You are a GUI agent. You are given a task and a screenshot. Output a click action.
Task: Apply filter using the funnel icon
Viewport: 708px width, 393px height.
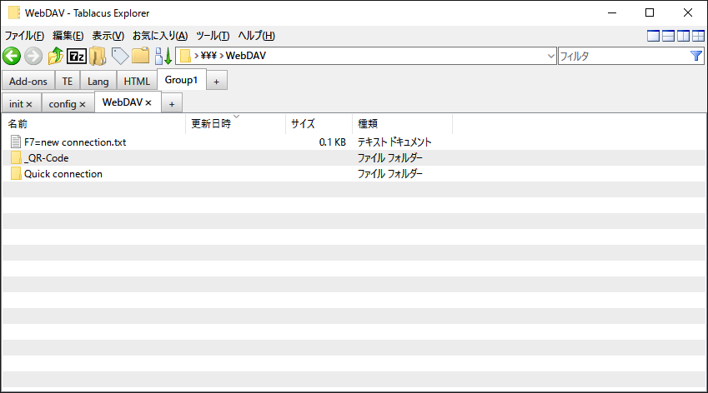[x=696, y=56]
